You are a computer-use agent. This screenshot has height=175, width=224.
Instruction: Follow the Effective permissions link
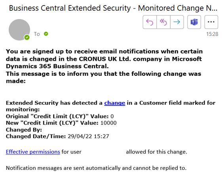click(33, 152)
